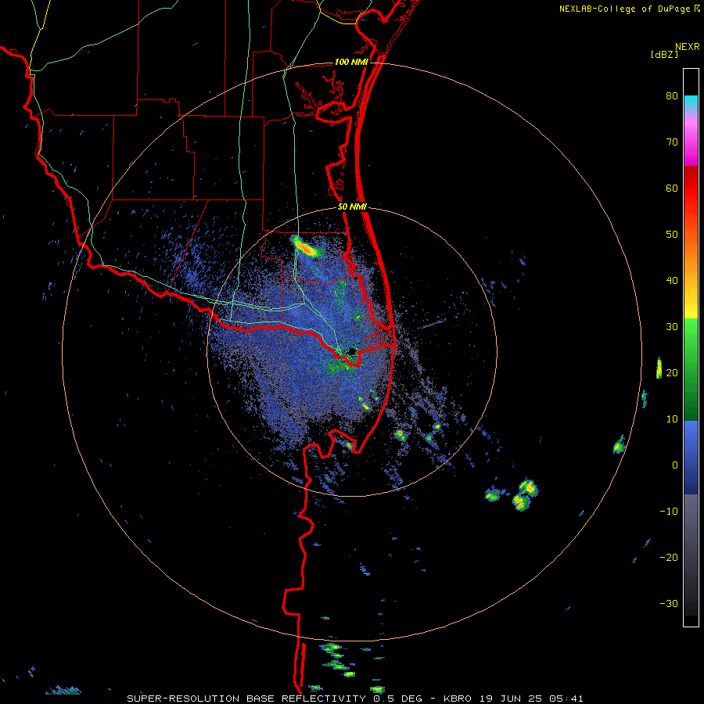
Task: Click the 30 value on the dBZ scale
Action: coord(672,327)
